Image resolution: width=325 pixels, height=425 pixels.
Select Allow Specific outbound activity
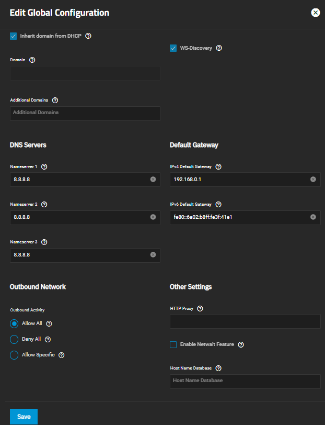[x=14, y=355]
